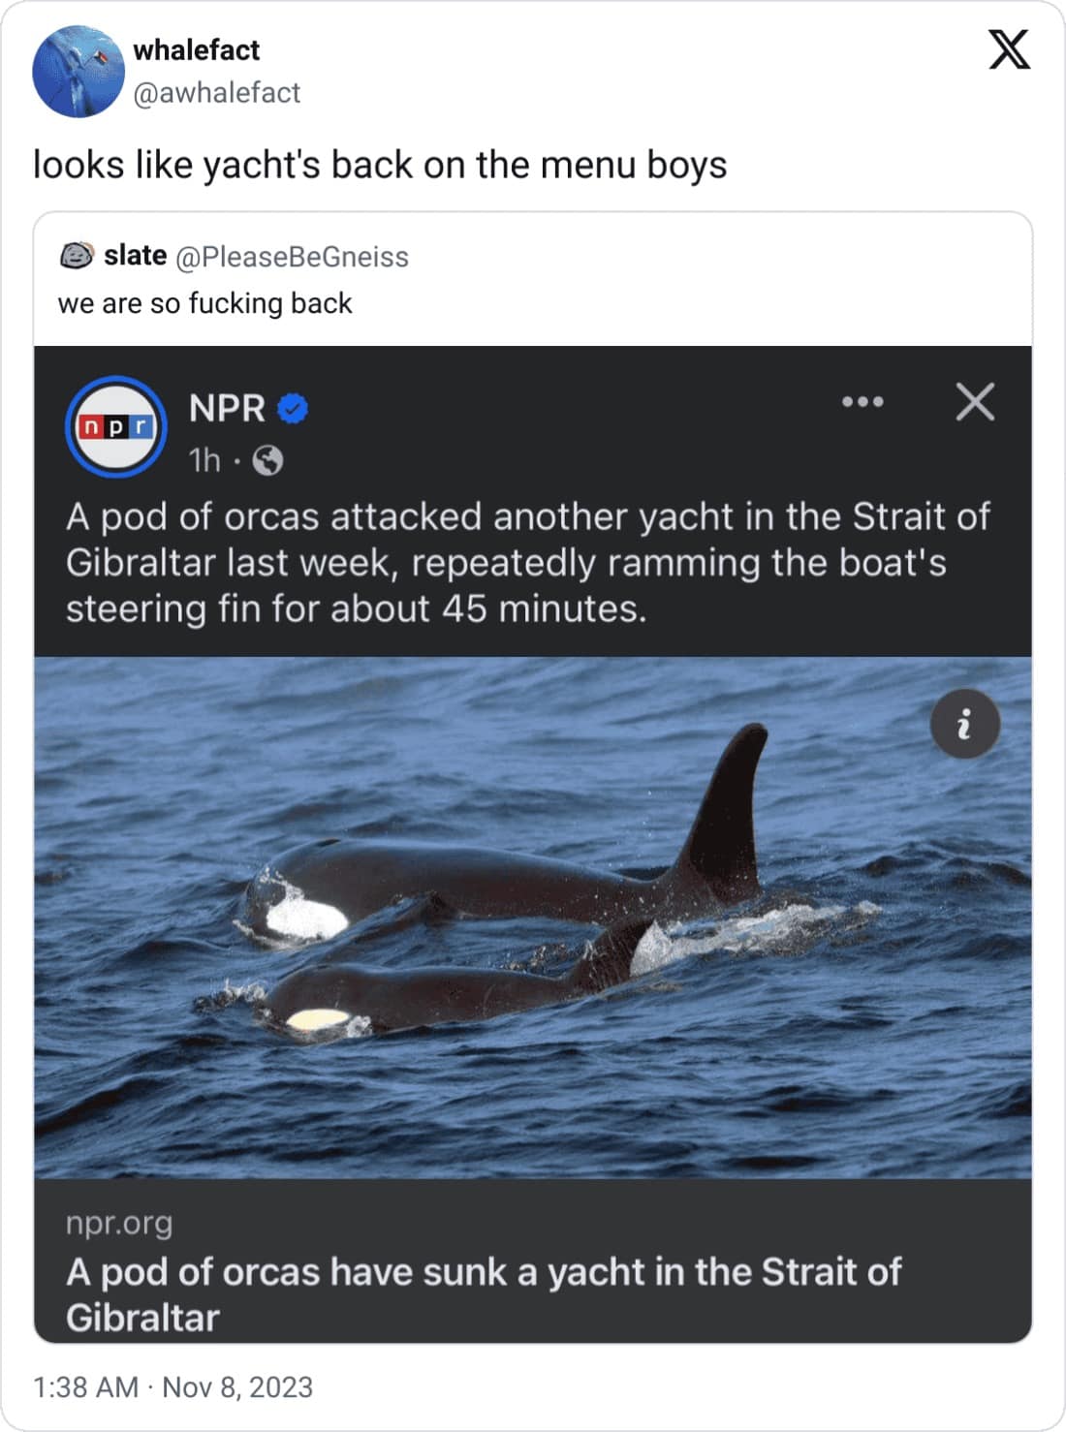Click NPR's blue verified badge

[x=294, y=409]
